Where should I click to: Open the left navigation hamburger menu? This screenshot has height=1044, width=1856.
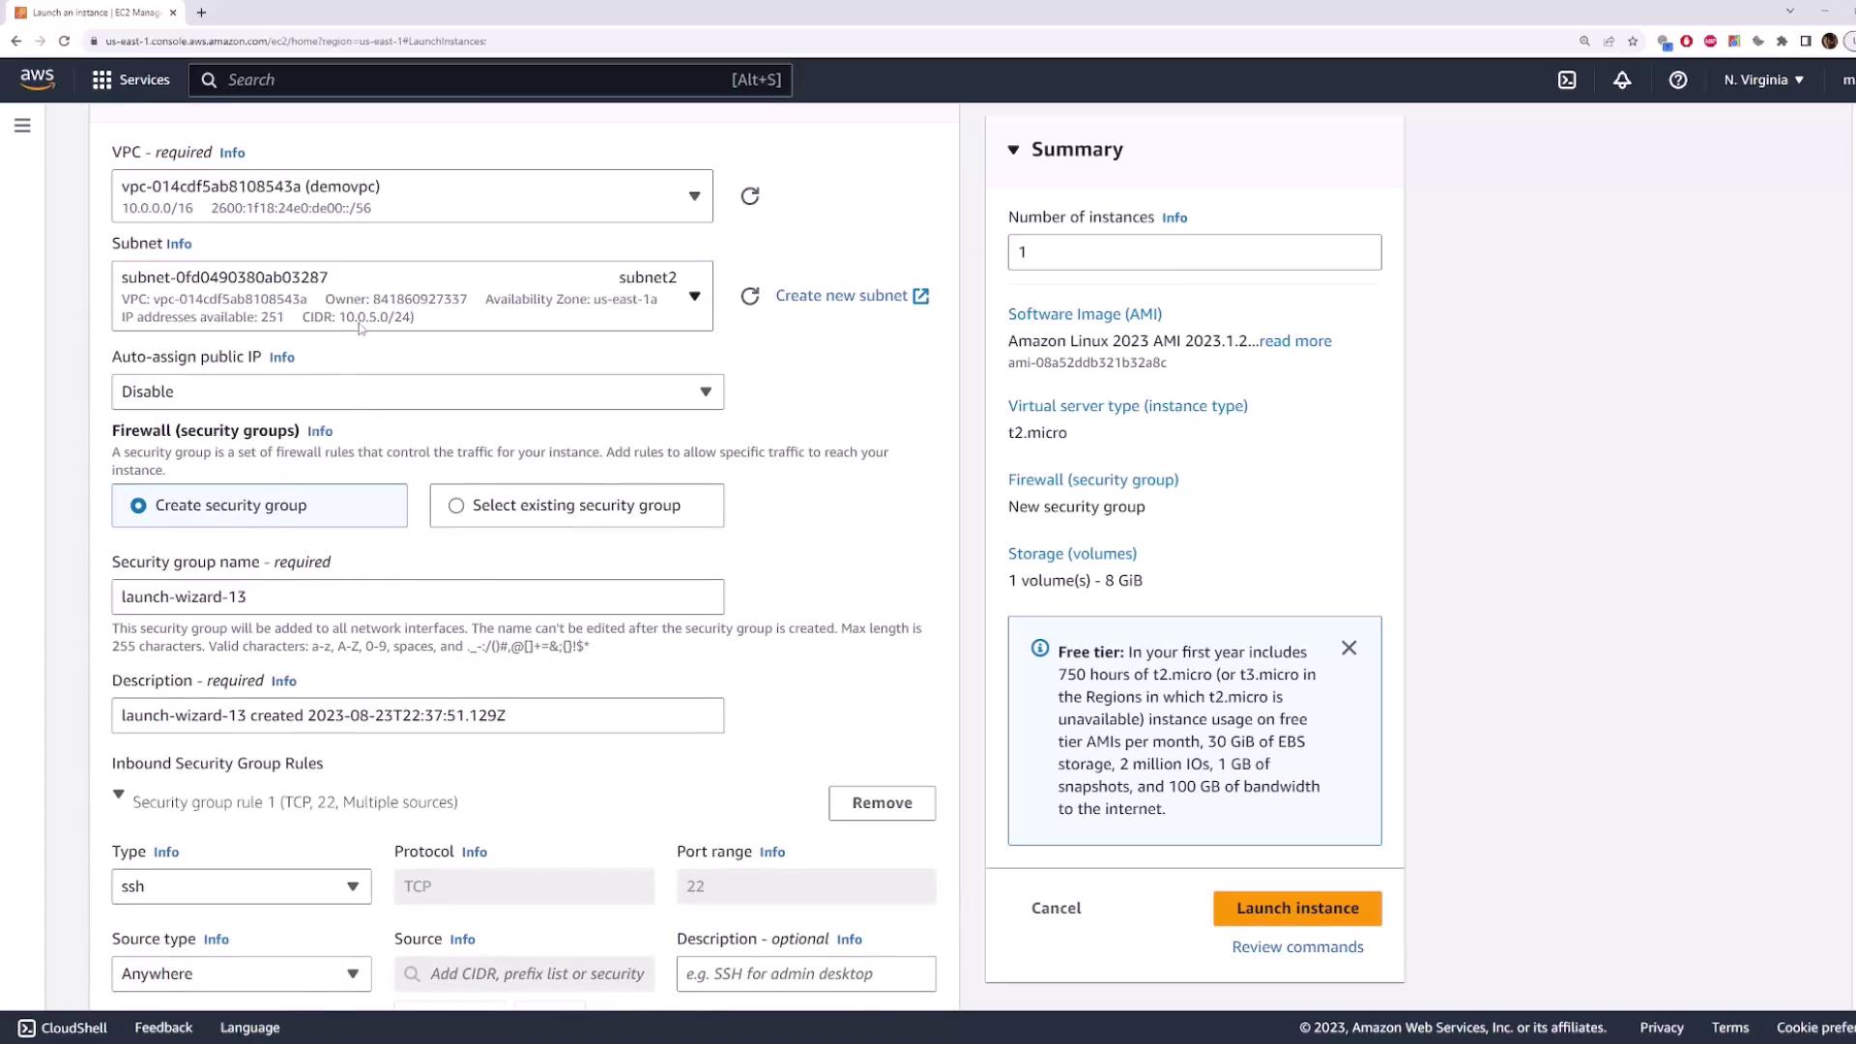click(22, 126)
